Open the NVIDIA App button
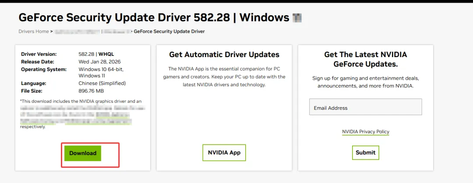Viewport: 473px width, 183px height. [x=224, y=152]
